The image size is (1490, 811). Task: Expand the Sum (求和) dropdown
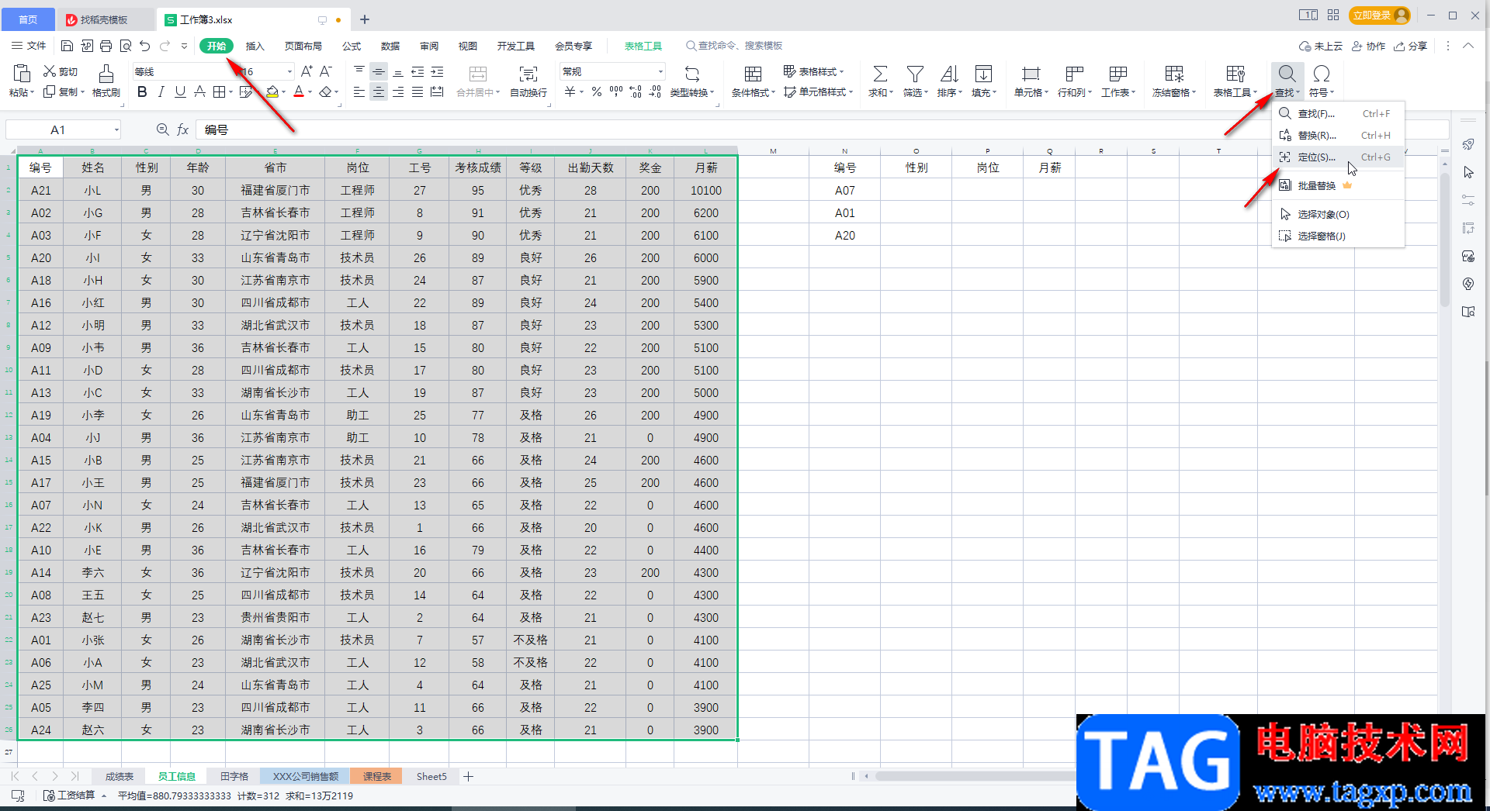click(892, 93)
